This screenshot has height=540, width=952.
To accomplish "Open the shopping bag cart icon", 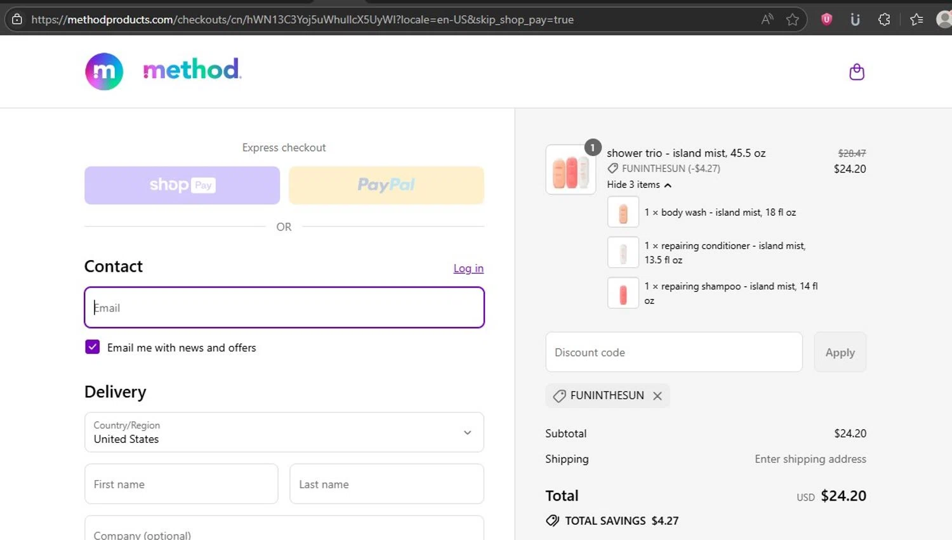I will [x=857, y=72].
